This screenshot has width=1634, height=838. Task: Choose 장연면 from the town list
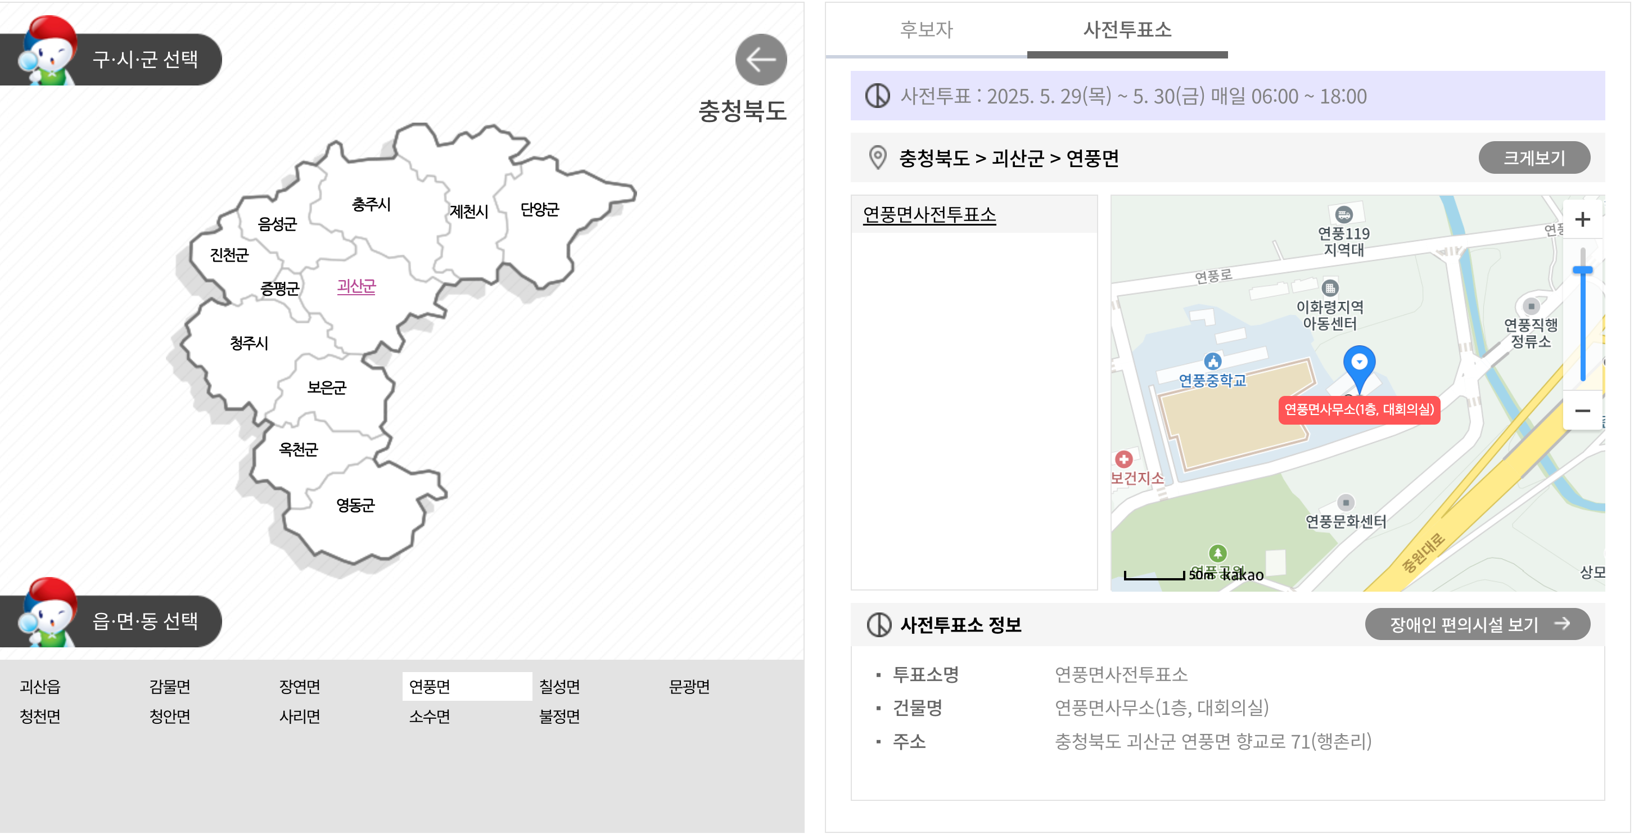(299, 686)
